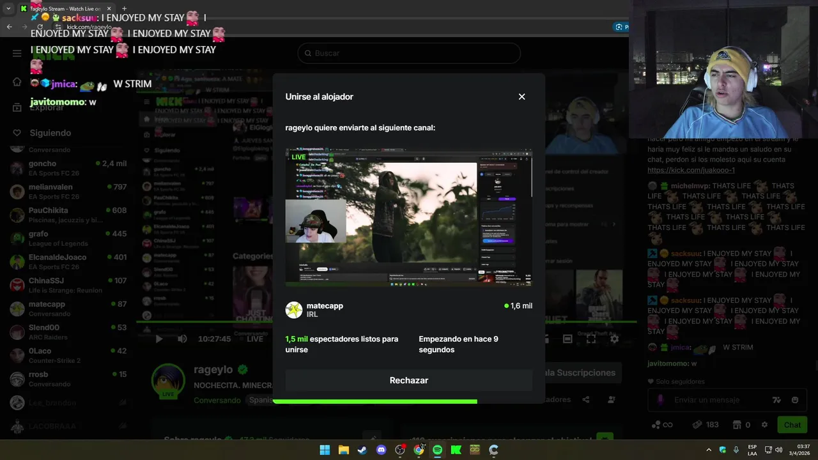Click the 7TV emote icon in chat input
Viewport: 818px width, 460px height.
[776, 400]
